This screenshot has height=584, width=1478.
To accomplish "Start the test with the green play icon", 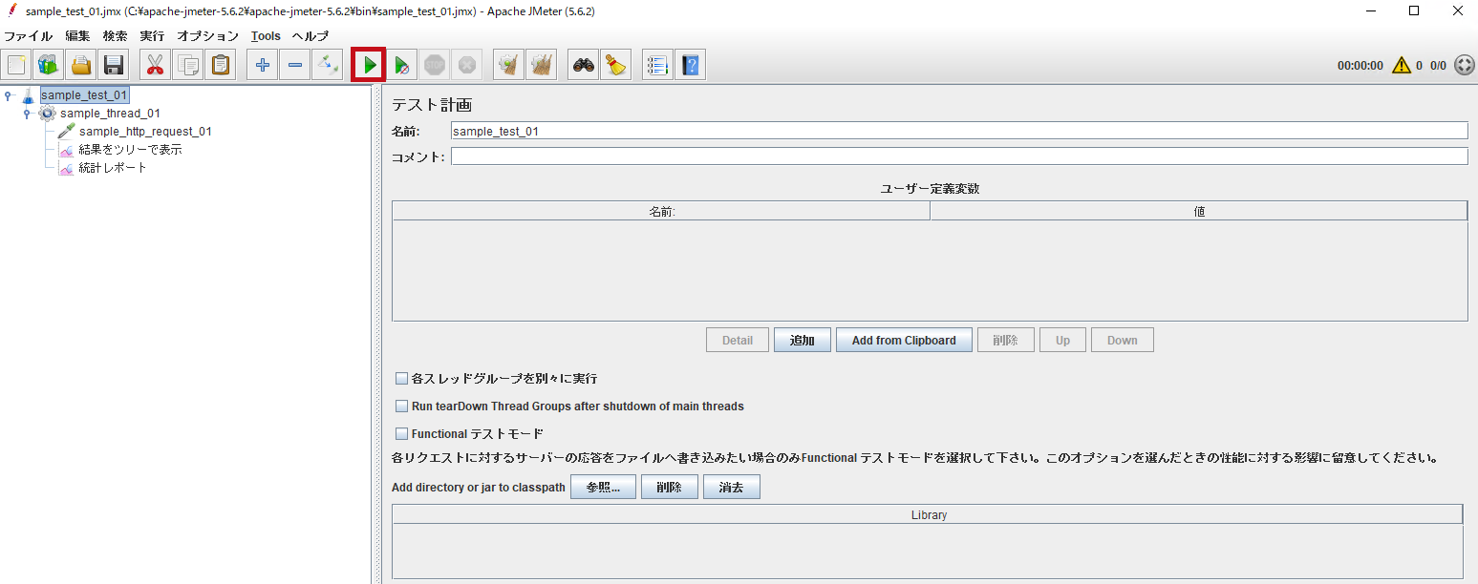I will pos(369,65).
